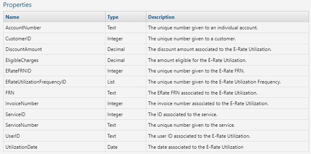Click the Description column header
Viewport: 311px width, 154px height.
pos(227,17)
